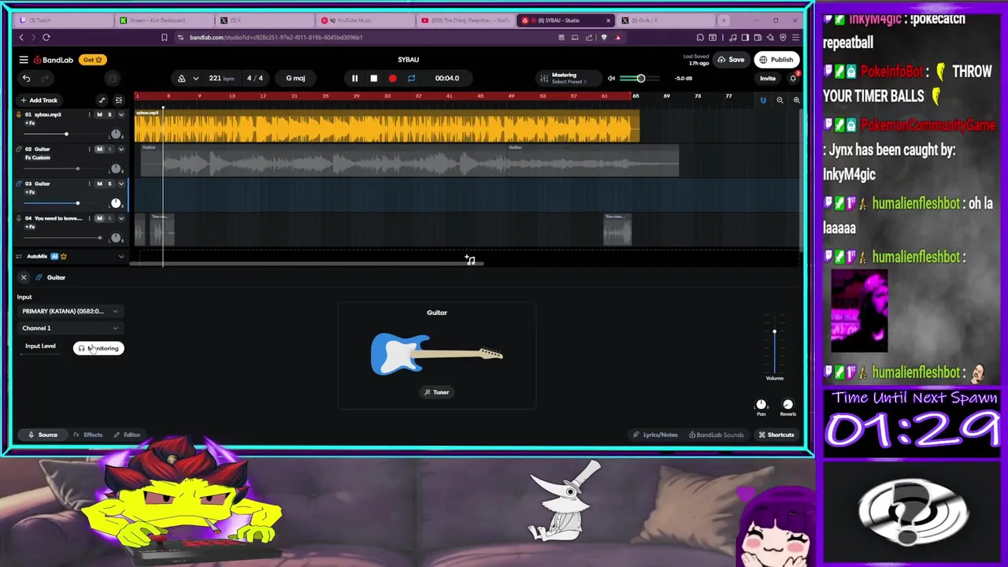Switch to the Editor tab
This screenshot has height=567, width=1008.
127,435
